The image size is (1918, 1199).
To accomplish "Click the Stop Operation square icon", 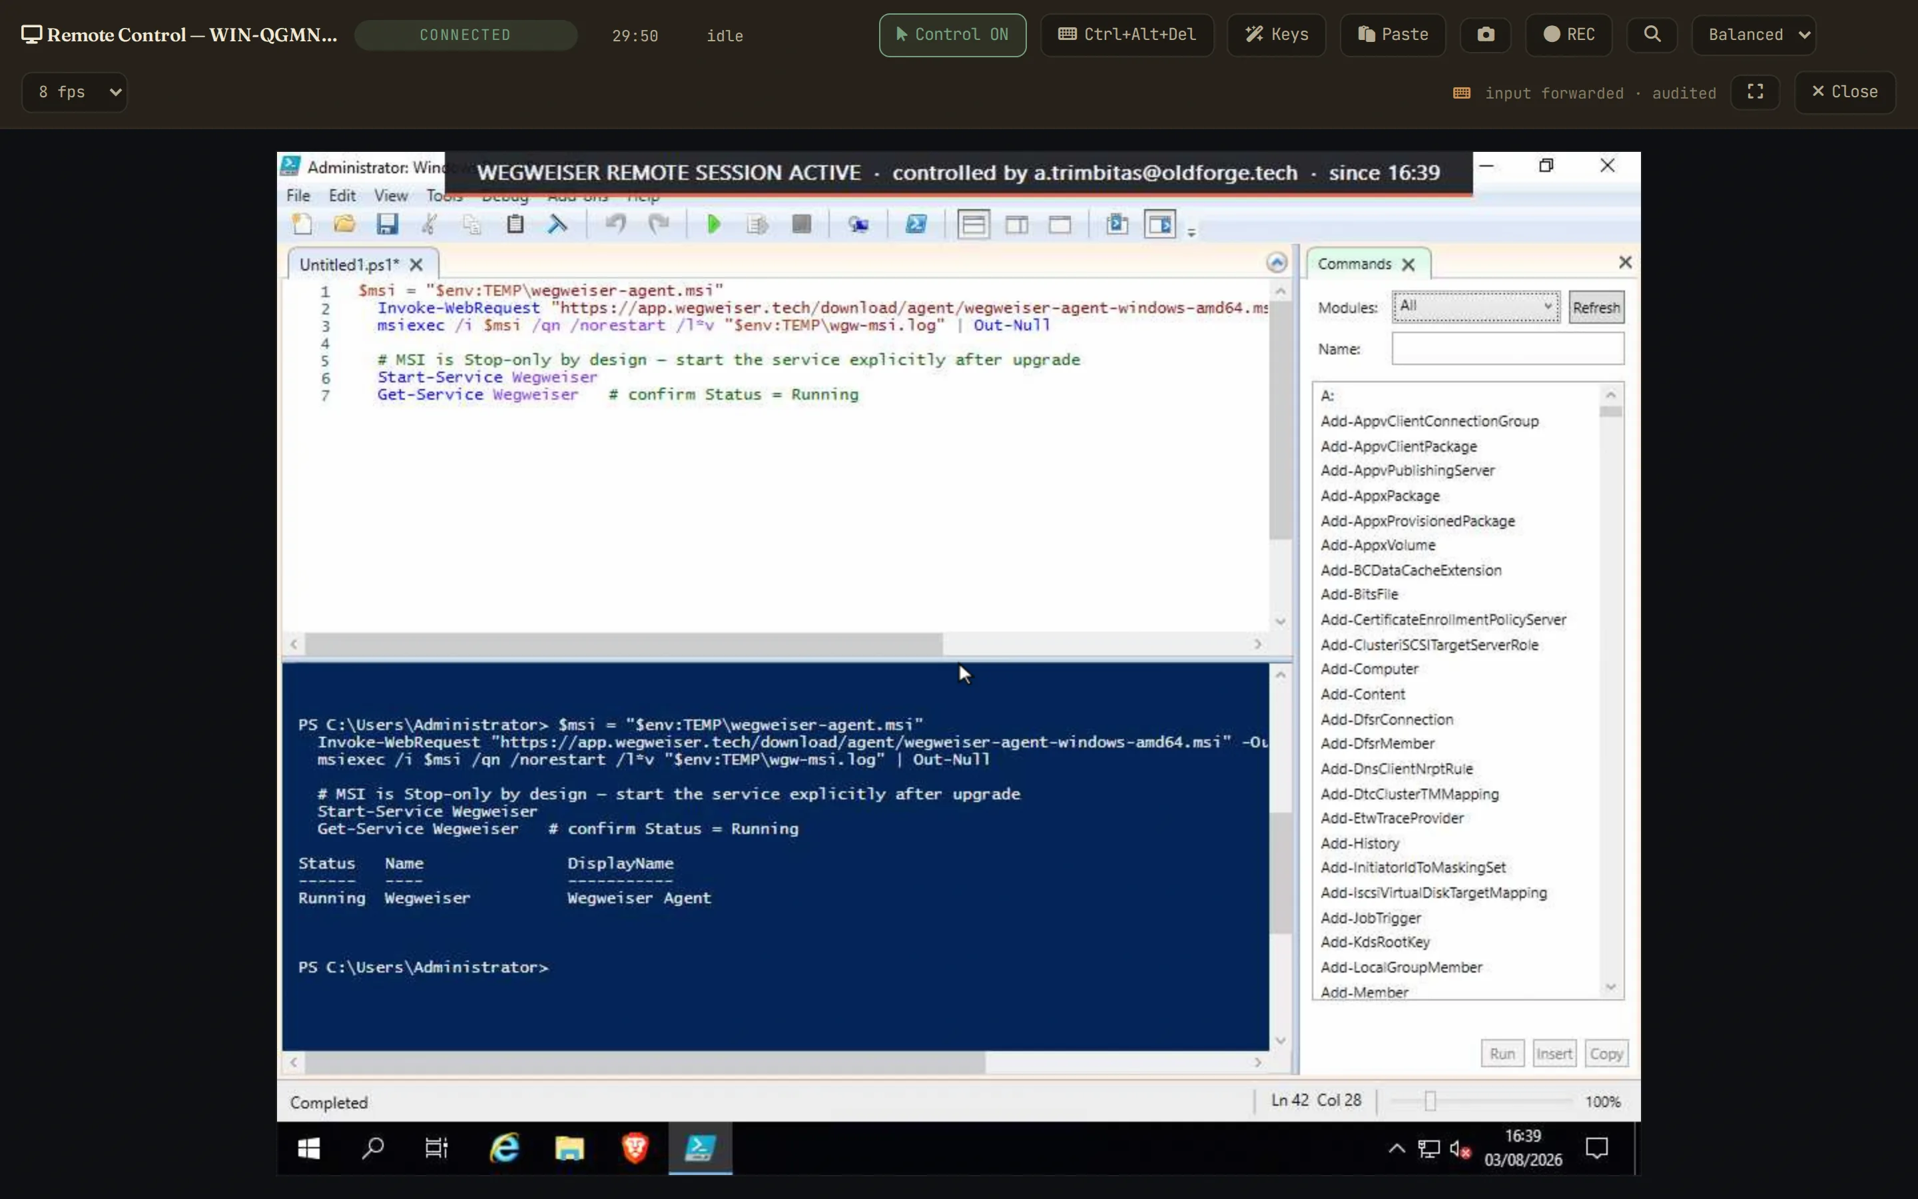I will [801, 224].
